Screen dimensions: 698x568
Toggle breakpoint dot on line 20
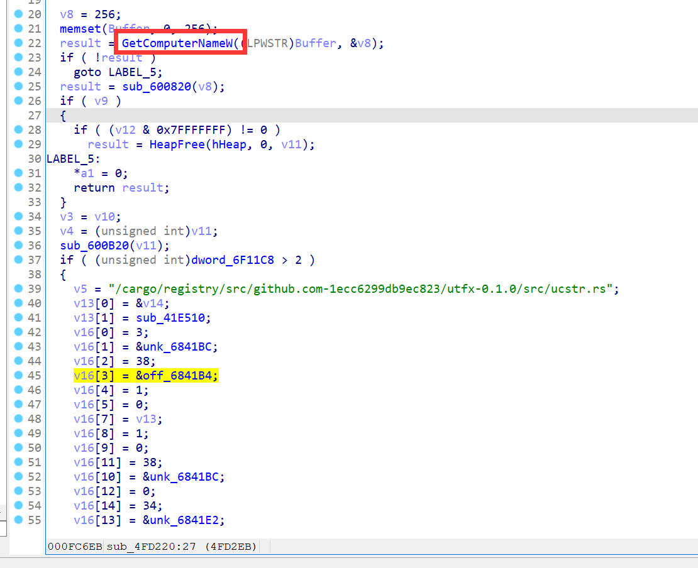click(x=18, y=14)
